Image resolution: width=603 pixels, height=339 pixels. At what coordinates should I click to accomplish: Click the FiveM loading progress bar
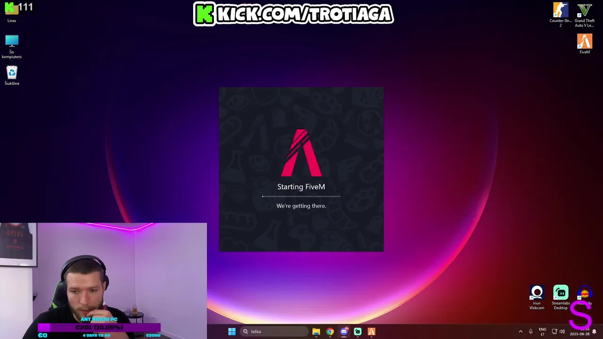coord(301,196)
